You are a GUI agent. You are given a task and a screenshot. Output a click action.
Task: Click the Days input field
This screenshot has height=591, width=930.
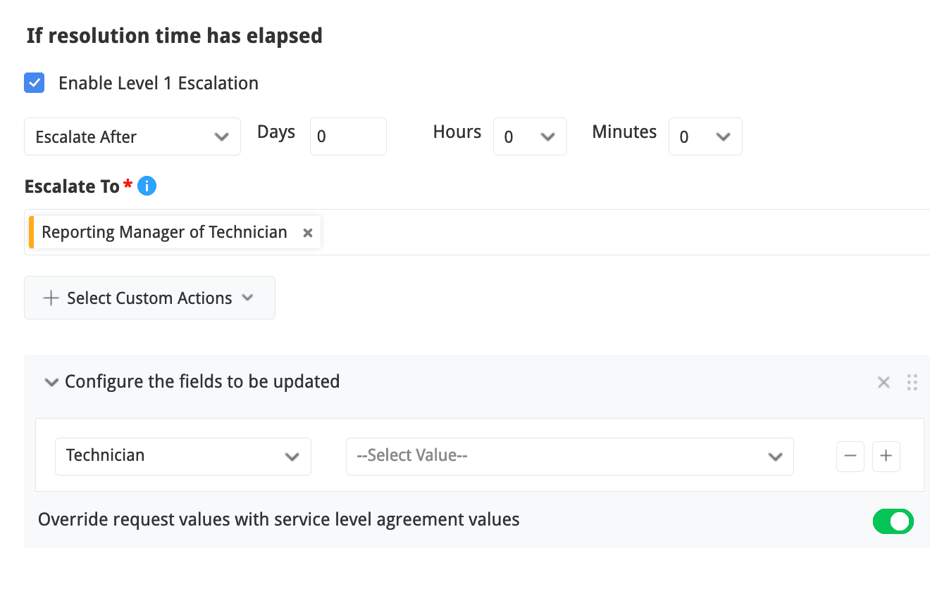348,136
